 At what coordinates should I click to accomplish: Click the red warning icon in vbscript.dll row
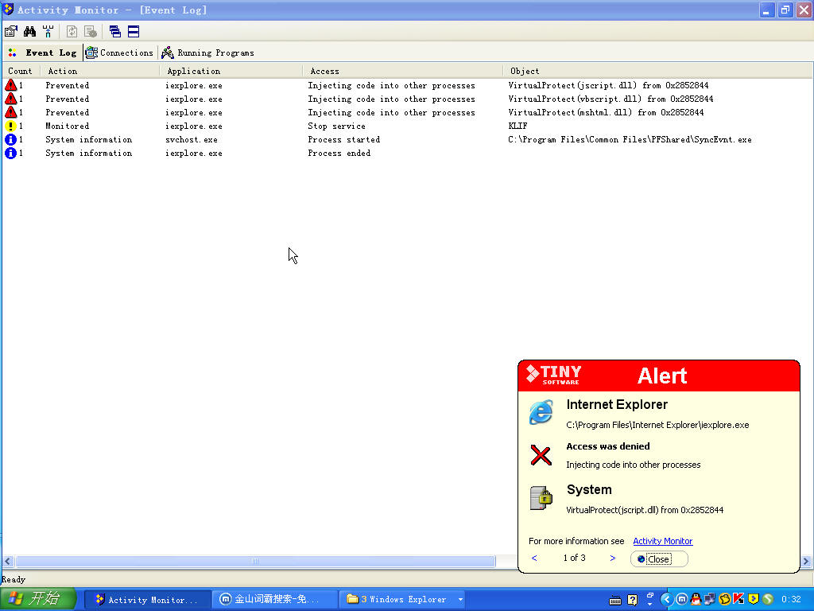pyautogui.click(x=10, y=99)
